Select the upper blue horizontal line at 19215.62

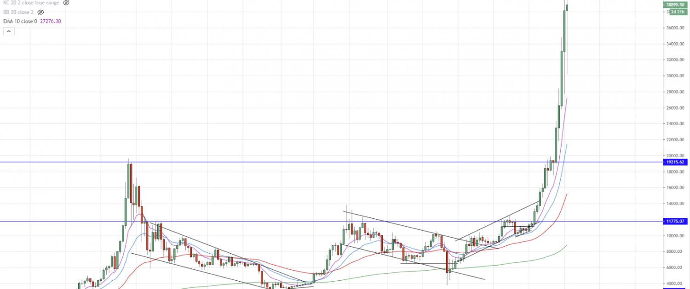(x=322, y=162)
